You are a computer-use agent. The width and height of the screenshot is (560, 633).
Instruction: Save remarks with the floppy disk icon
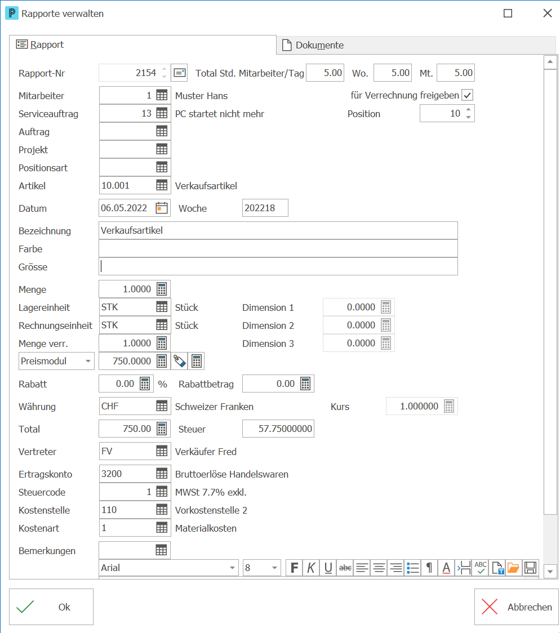(x=531, y=568)
